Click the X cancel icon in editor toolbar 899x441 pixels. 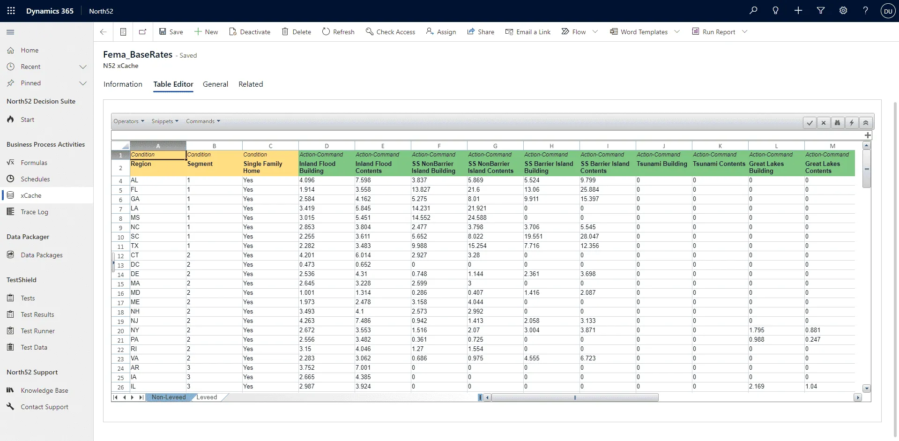point(824,123)
